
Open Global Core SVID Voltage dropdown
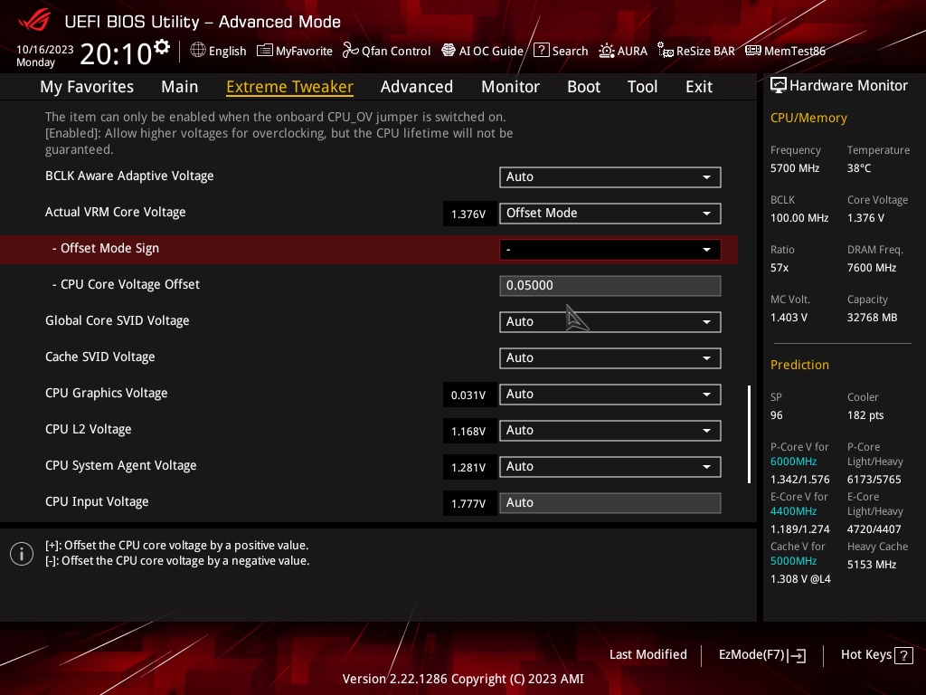point(609,322)
